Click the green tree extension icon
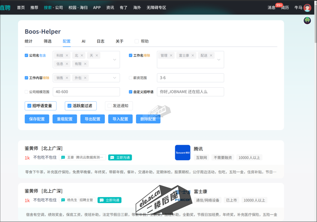 click(307, 20)
